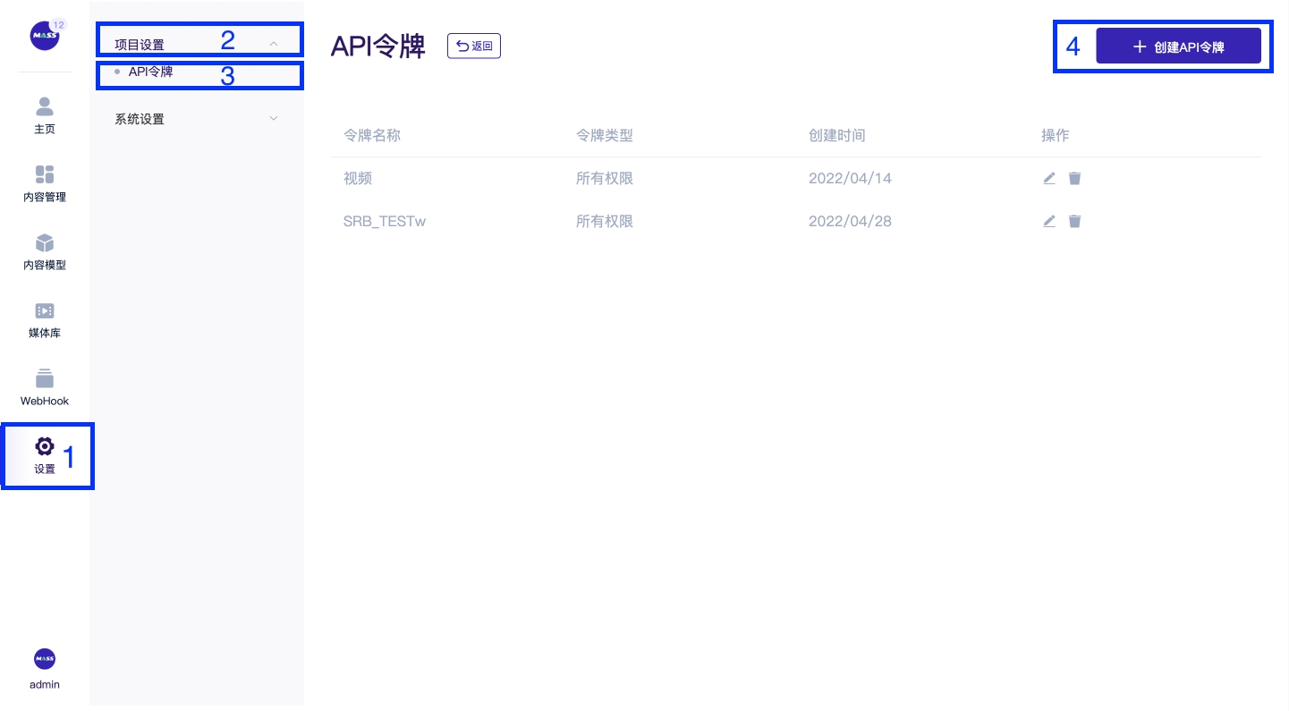Click the 系统设置 menu label
Image resolution: width=1289 pixels, height=711 pixels.
coord(140,119)
